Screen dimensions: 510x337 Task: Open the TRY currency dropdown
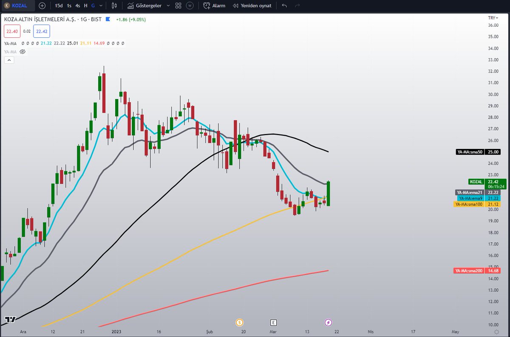tap(493, 18)
